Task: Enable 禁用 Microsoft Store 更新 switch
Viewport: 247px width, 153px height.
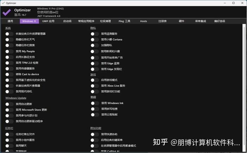Action: (9, 110)
